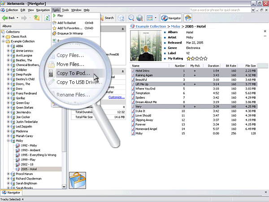Click the Example Collection breadcrumb link

pyautogui.click(x=151, y=26)
